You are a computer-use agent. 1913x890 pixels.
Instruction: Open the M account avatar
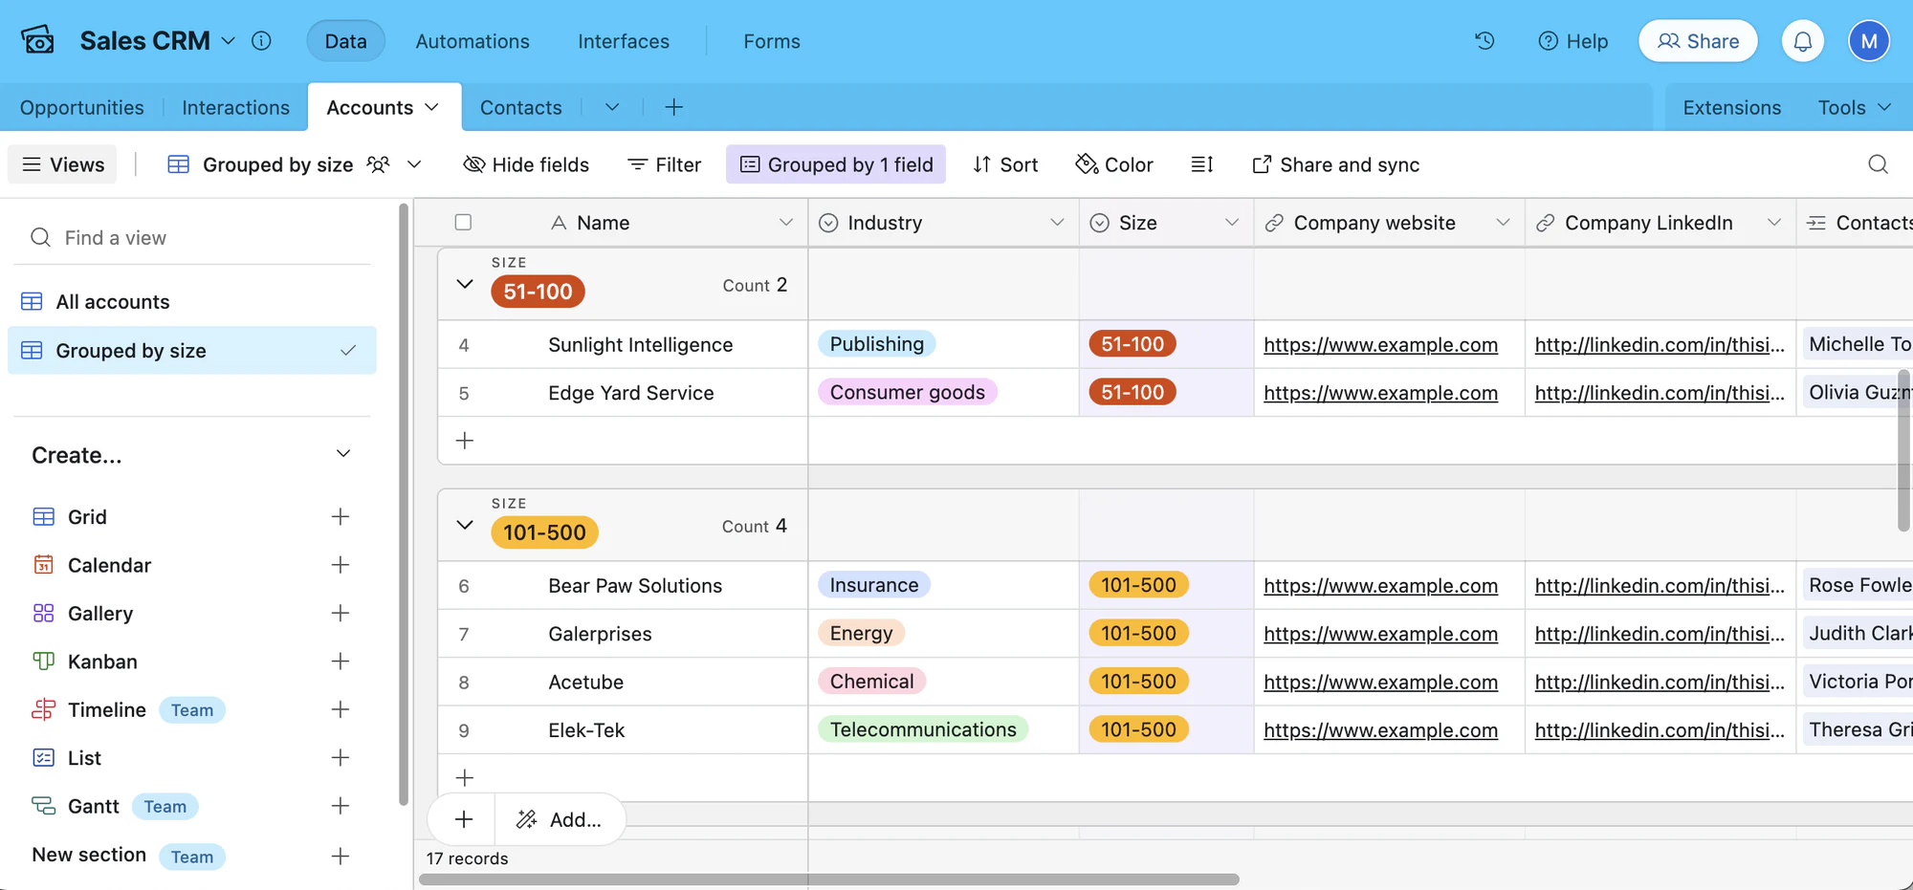pyautogui.click(x=1869, y=41)
